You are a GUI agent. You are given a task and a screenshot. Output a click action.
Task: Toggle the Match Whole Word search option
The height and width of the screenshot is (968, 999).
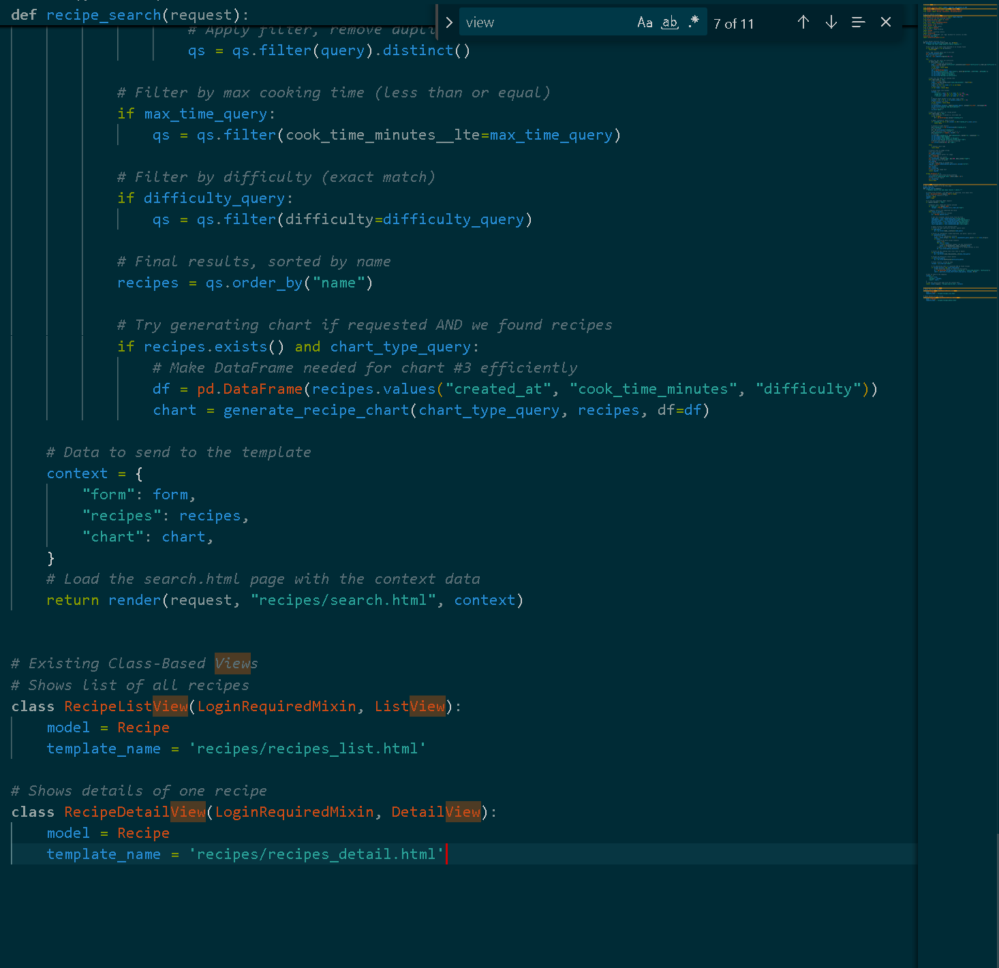tap(669, 22)
